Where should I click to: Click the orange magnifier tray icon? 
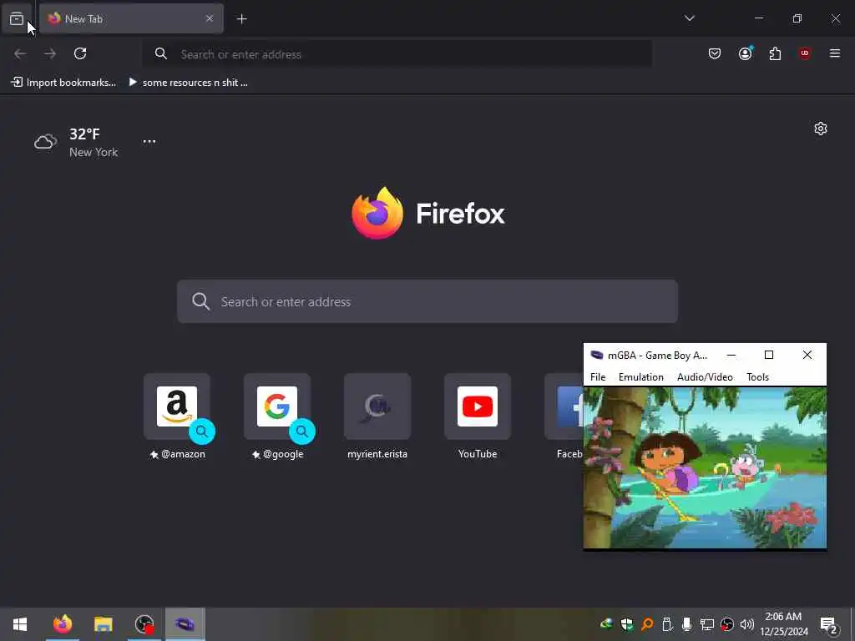(x=647, y=624)
